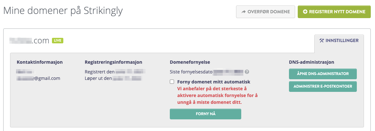375x131 pixels.
Task: Click the question mark help icon
Action: (247, 72)
